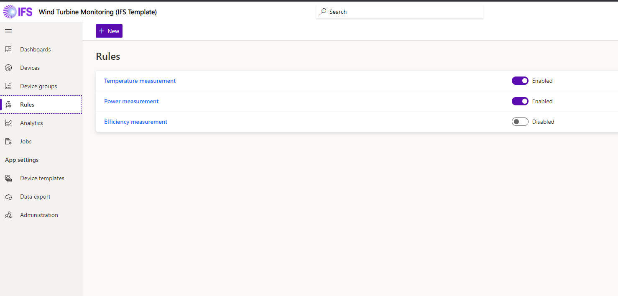Viewport: 618px width, 296px height.
Task: Click the IFS logo icon
Action: (18, 12)
